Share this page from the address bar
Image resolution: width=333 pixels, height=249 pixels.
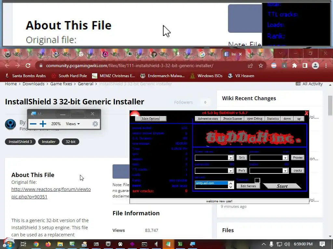pos(250,65)
